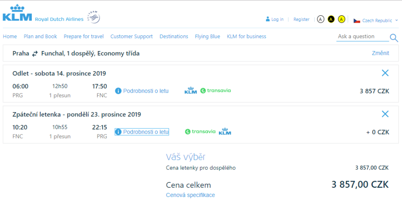This screenshot has height=203, width=402.
Task: Click the swap arrows between Praha and Funchal
Action: click(x=35, y=54)
